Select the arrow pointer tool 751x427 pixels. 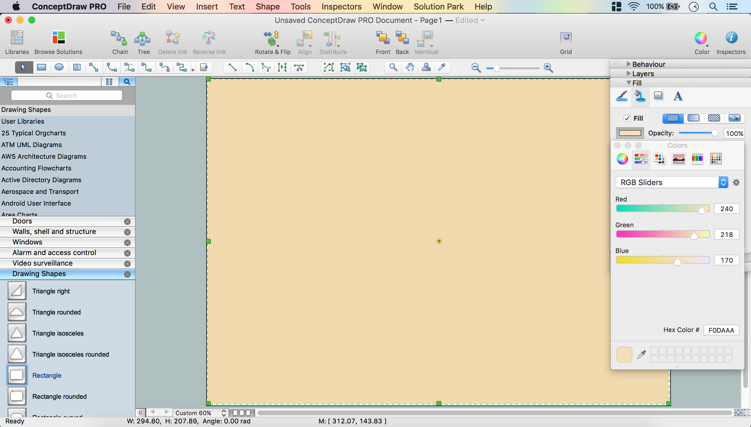point(24,67)
